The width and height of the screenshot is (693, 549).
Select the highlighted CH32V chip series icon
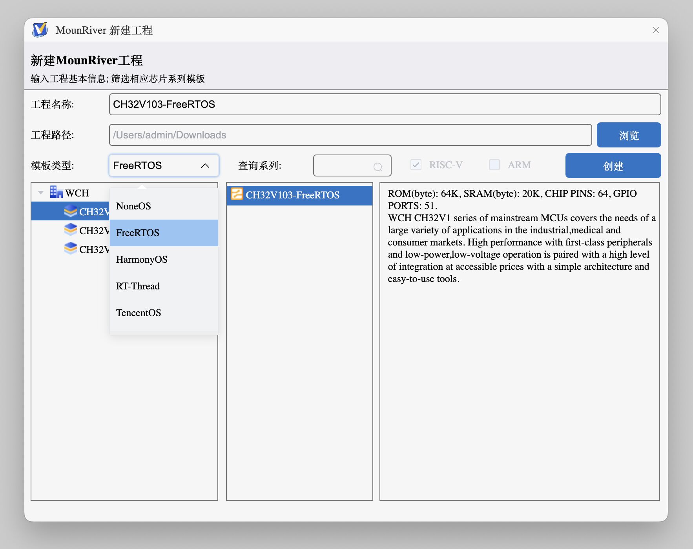point(71,211)
